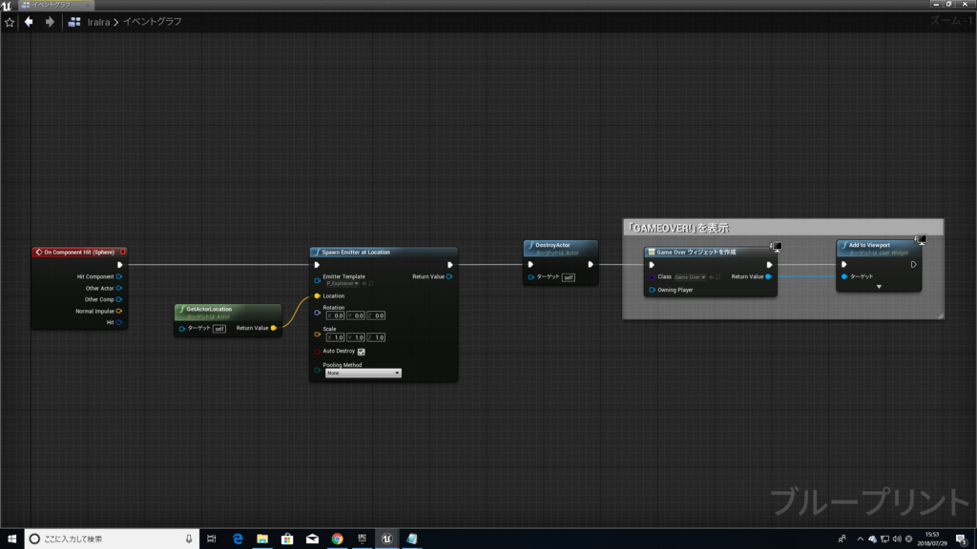
Task: Click the ターゲット input pin on GetActorLocation
Action: coord(182,328)
